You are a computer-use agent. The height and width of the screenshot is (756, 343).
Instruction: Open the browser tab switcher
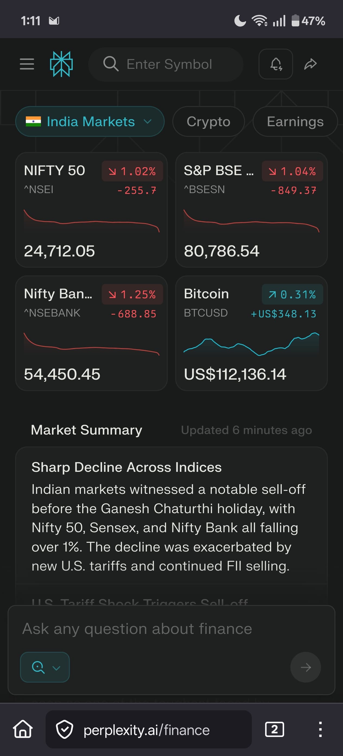(274, 729)
